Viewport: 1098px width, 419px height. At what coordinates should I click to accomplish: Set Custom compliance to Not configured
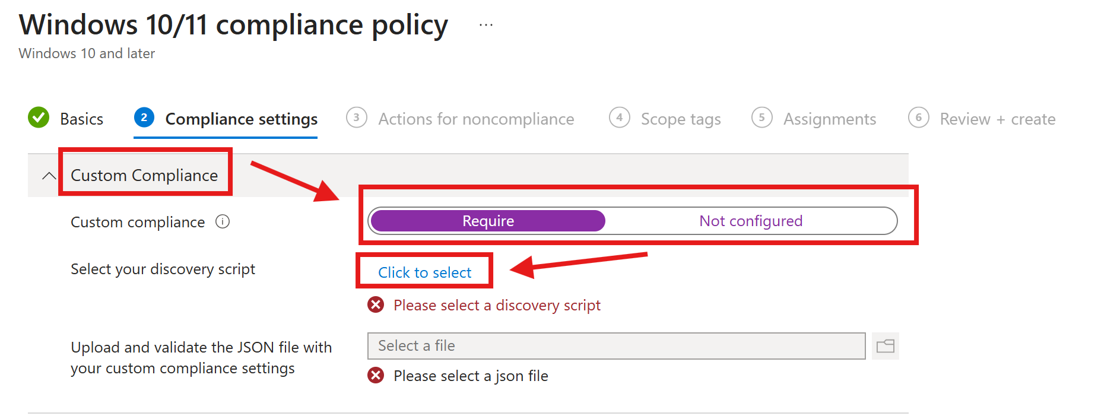(x=751, y=221)
